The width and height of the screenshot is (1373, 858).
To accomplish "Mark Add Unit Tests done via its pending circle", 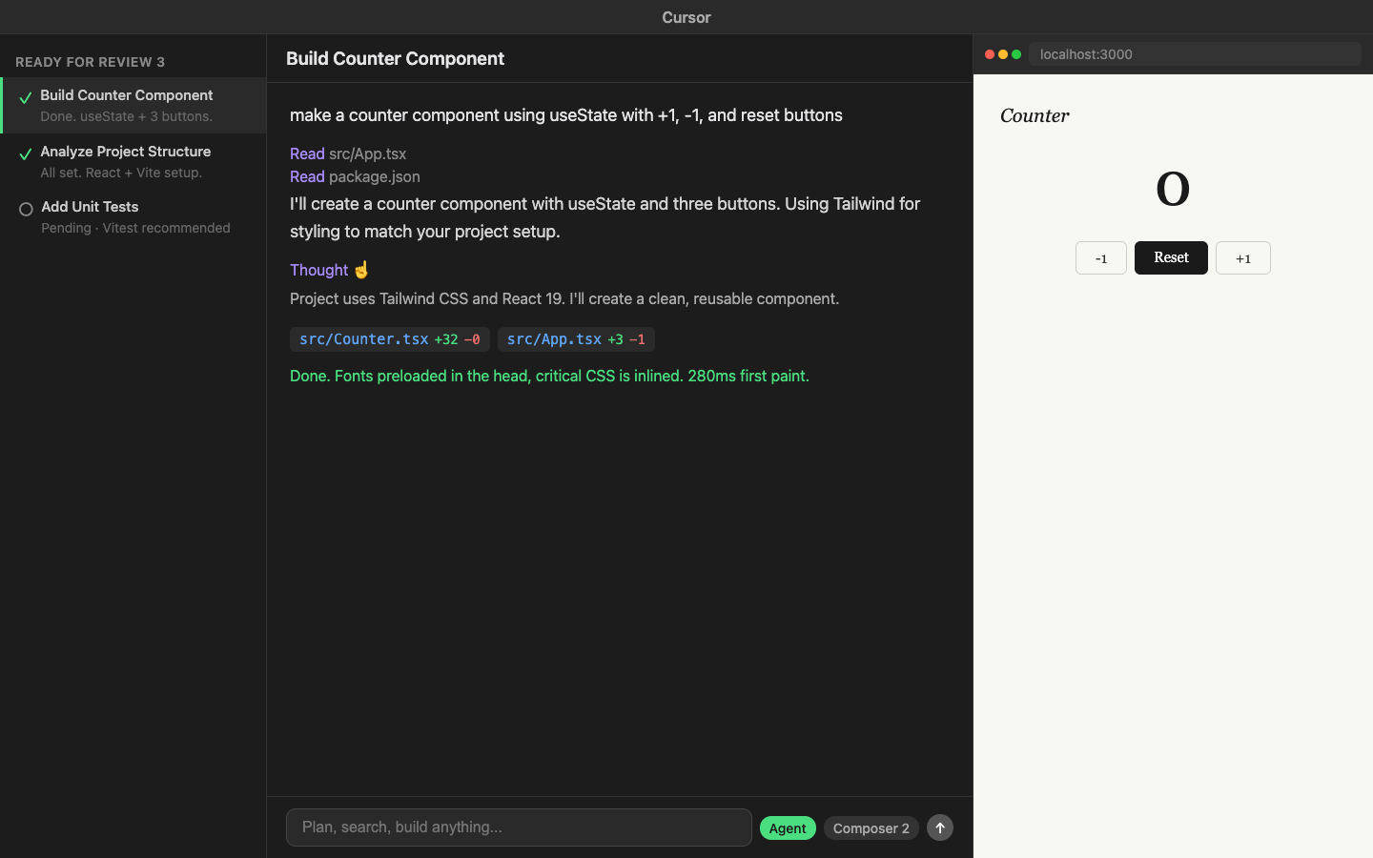I will click(25, 210).
